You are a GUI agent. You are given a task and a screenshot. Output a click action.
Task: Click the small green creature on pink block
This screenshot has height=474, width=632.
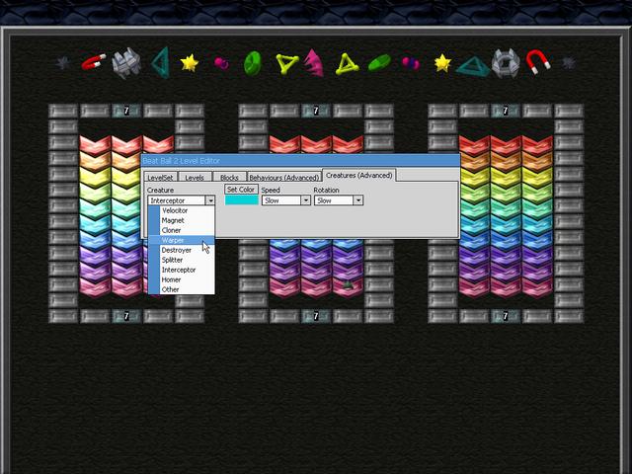tap(348, 285)
